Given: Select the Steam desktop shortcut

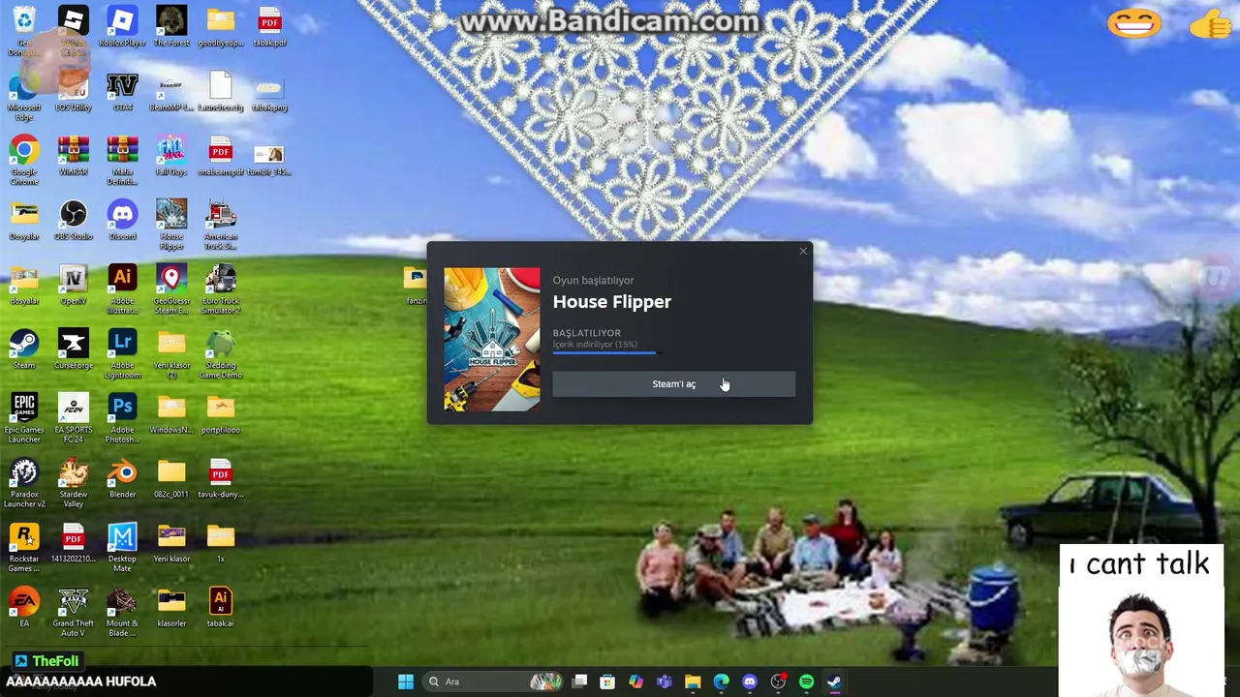Looking at the screenshot, I should 24,349.
